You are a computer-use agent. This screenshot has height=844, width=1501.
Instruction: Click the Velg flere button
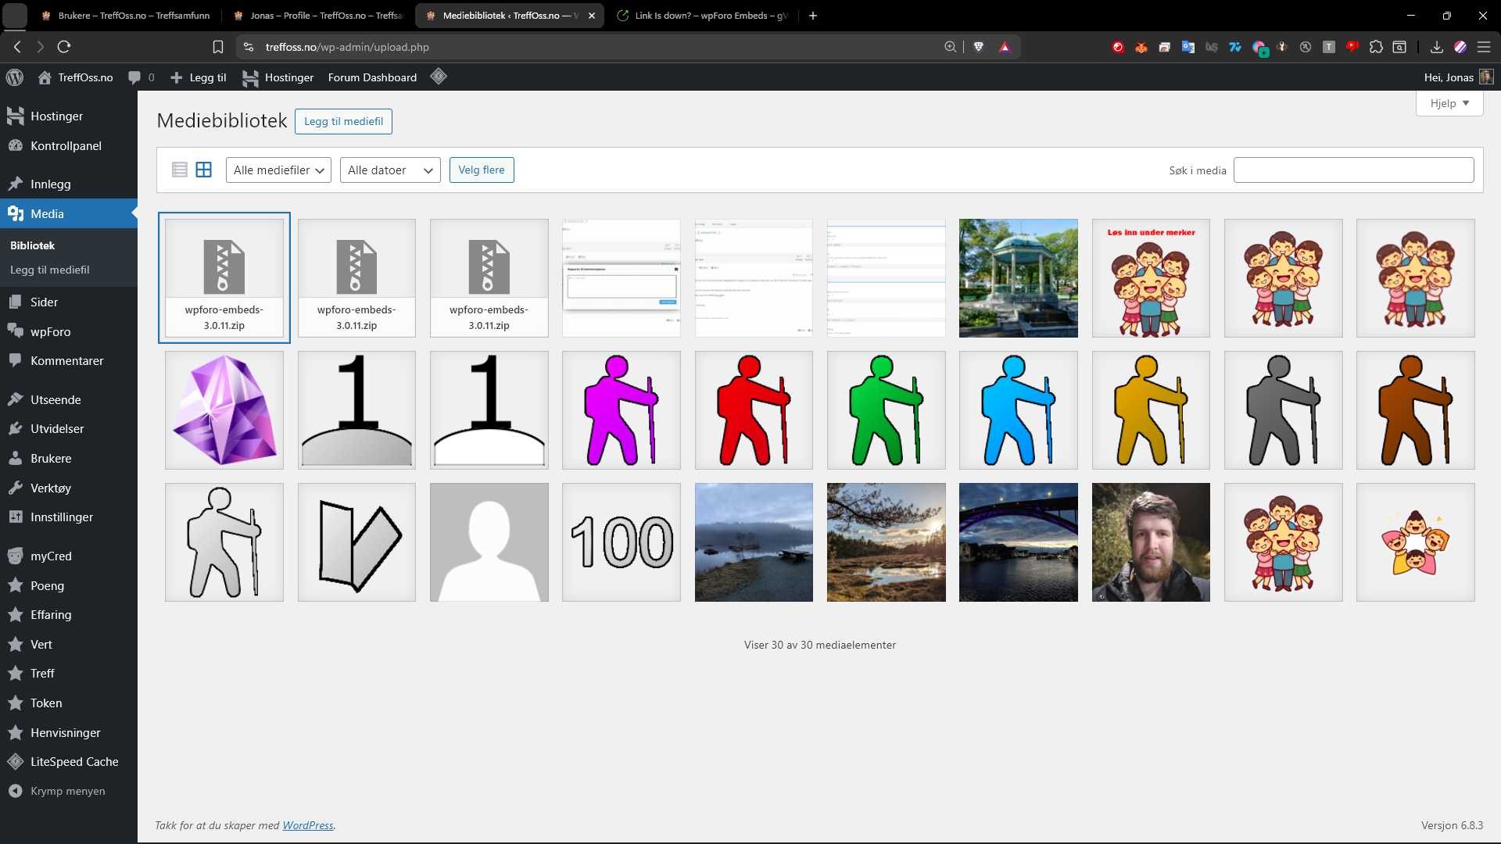point(481,170)
